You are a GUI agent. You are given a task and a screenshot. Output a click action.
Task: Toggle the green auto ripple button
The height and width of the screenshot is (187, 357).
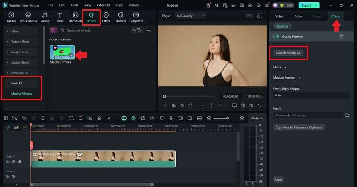pos(124,118)
